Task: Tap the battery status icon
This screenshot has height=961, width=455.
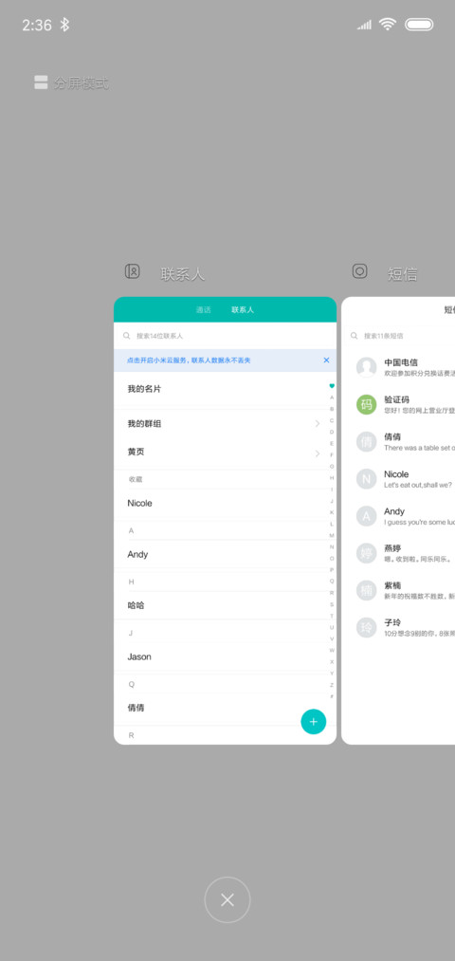Action: 419,25
